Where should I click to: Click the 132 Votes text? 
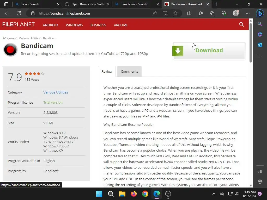click(32, 80)
